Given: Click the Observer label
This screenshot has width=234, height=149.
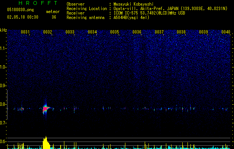Looking at the screenshot, I should (x=76, y=4).
